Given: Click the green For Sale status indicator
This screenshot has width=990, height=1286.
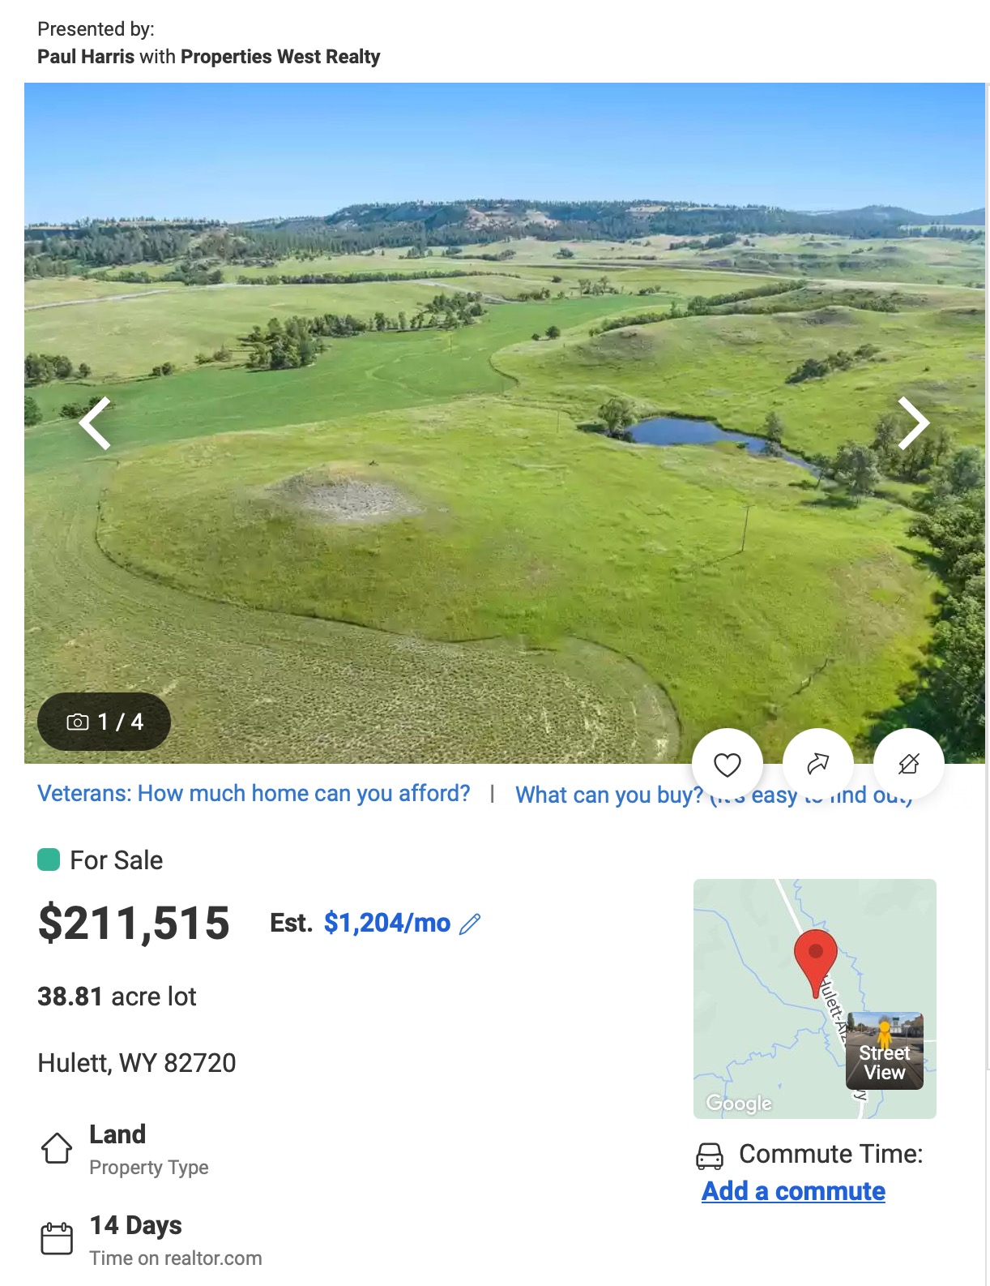Looking at the screenshot, I should coord(49,859).
